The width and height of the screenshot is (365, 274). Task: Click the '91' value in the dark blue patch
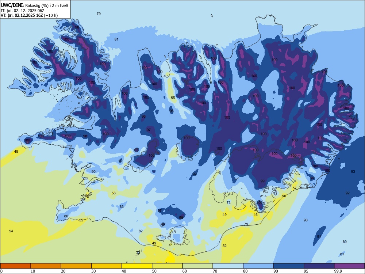point(319,237)
